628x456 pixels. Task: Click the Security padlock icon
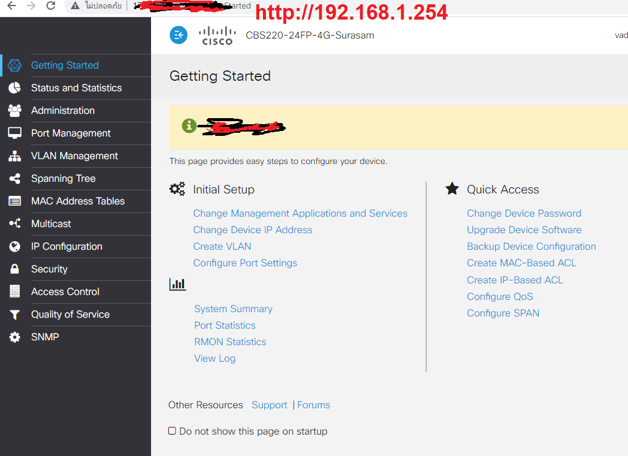point(15,269)
